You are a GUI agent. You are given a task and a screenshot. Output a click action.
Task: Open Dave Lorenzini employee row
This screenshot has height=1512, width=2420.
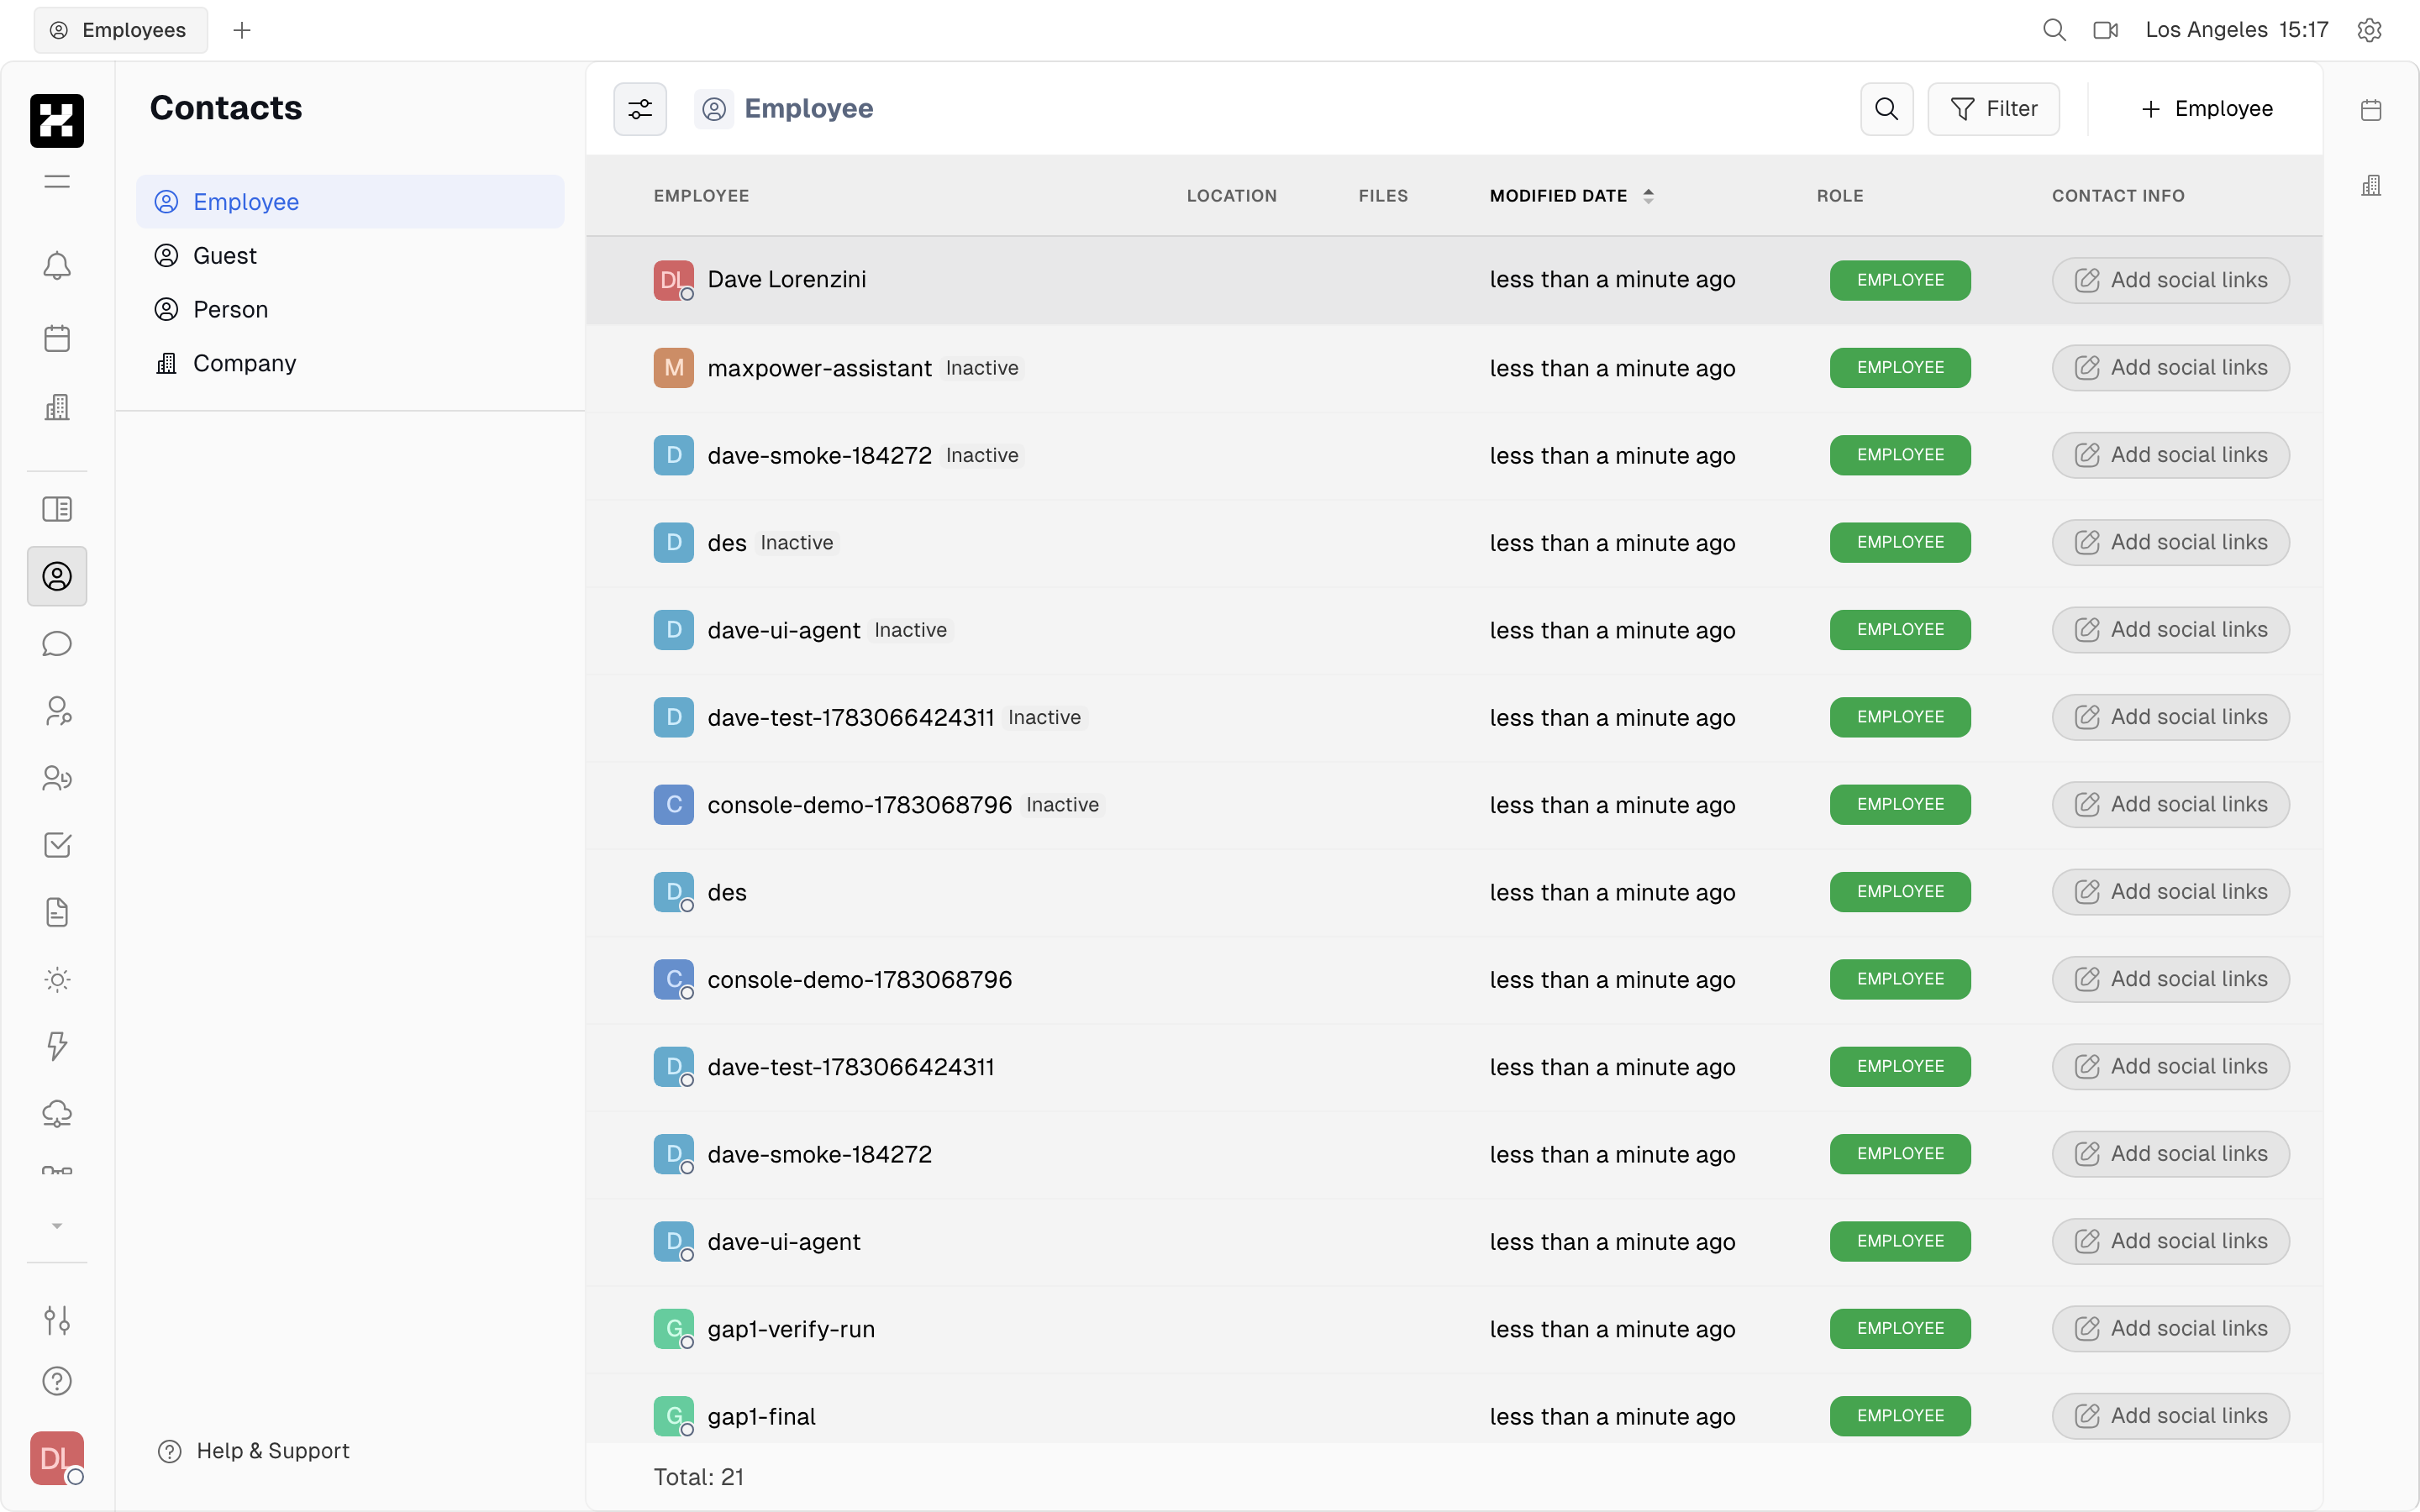pos(1454,280)
